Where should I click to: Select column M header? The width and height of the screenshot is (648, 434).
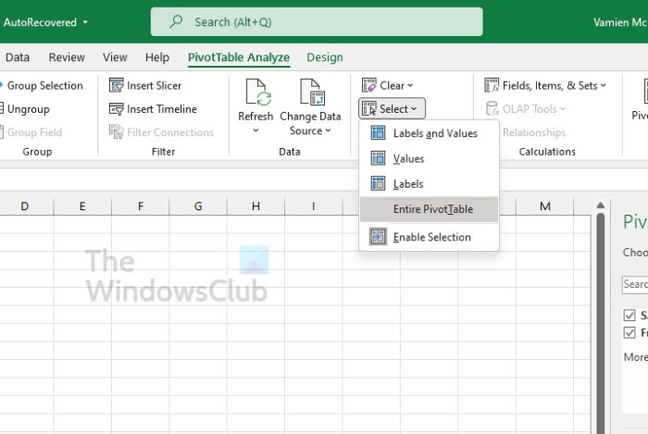point(544,206)
